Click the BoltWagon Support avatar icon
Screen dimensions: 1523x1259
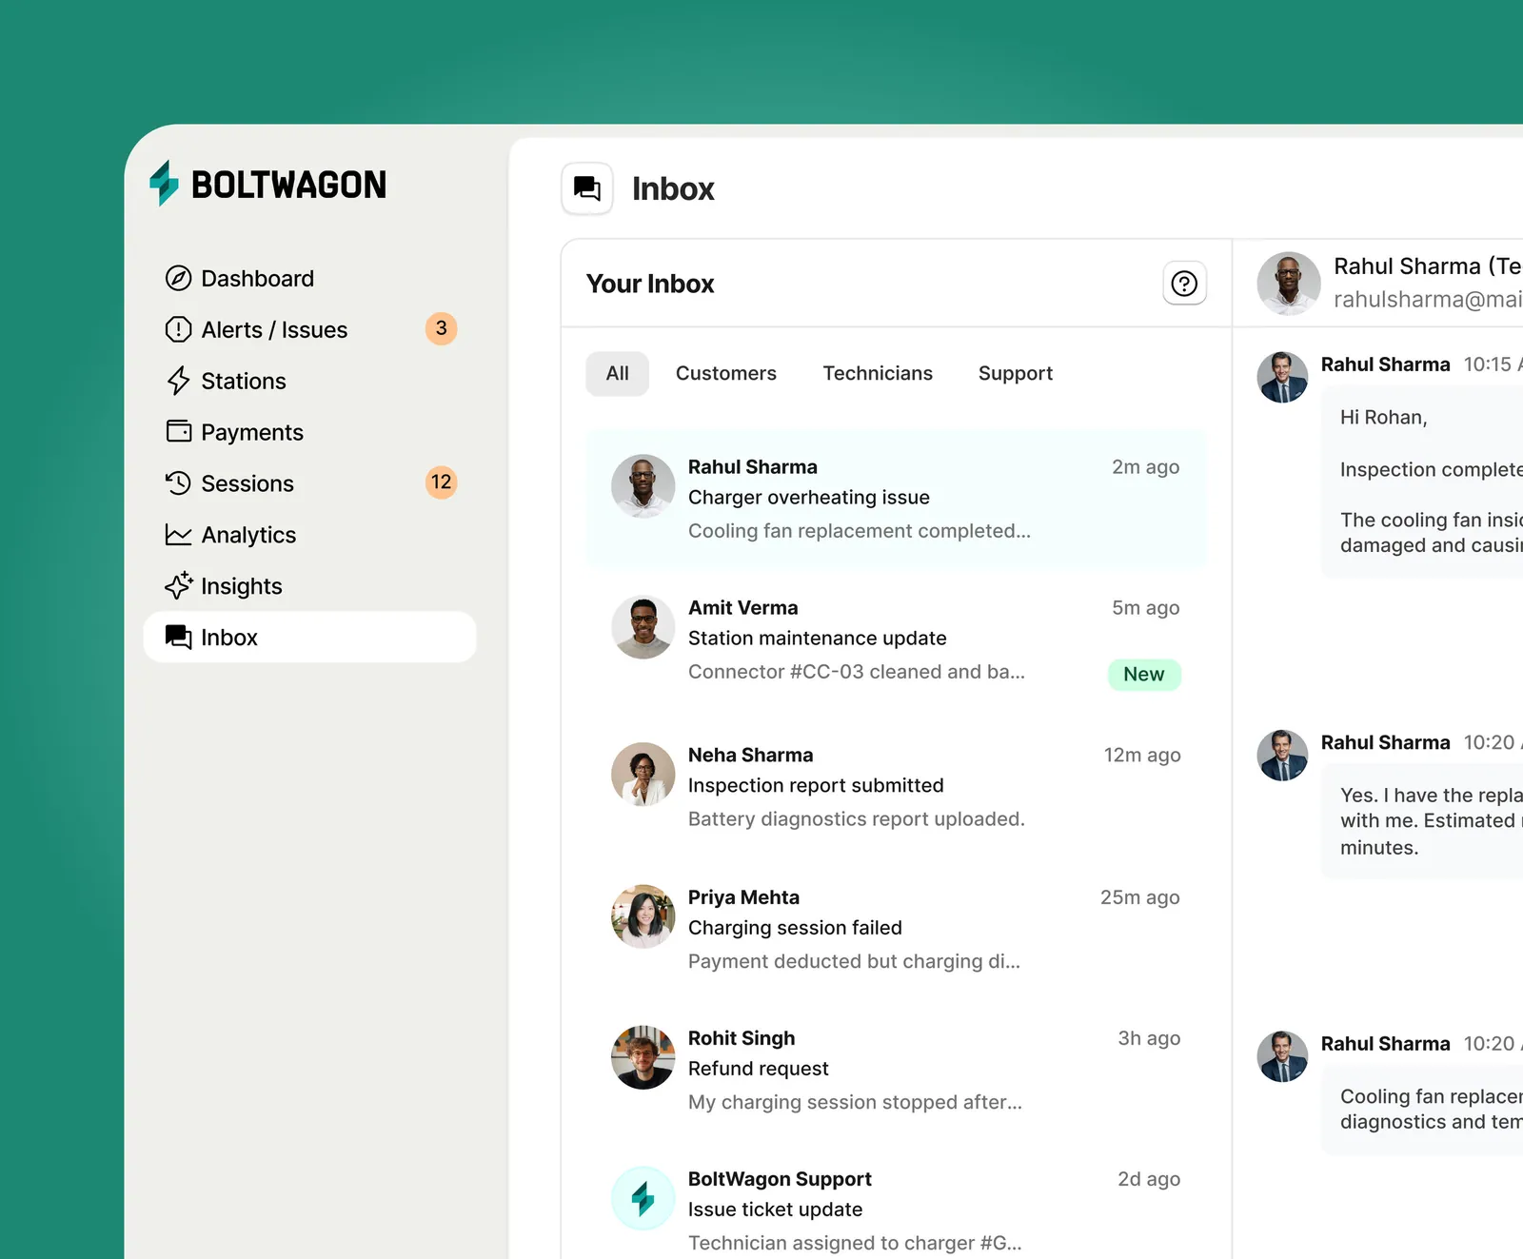click(643, 1198)
